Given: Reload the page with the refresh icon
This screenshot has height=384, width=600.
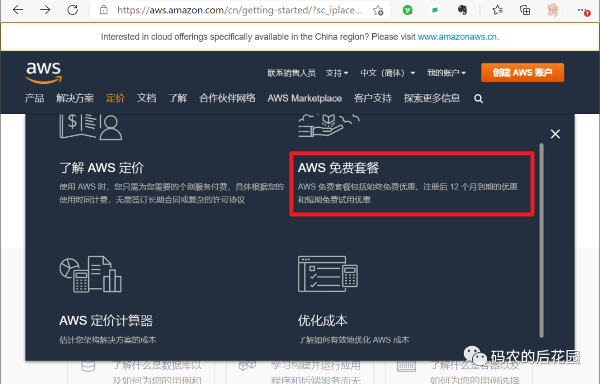Looking at the screenshot, I should pos(72,9).
